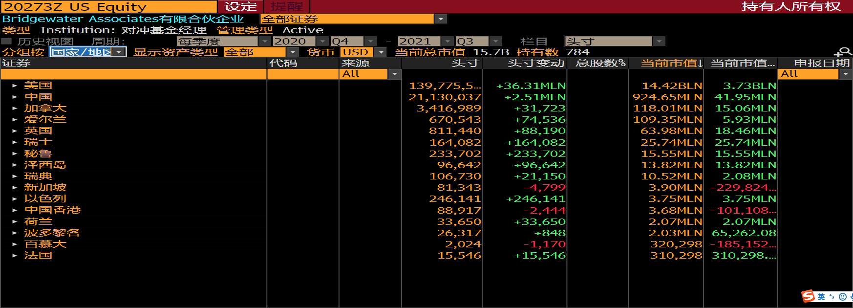Image resolution: width=853 pixels, height=308 pixels.
Task: Open the 全部证券 dropdown
Action: (x=441, y=19)
